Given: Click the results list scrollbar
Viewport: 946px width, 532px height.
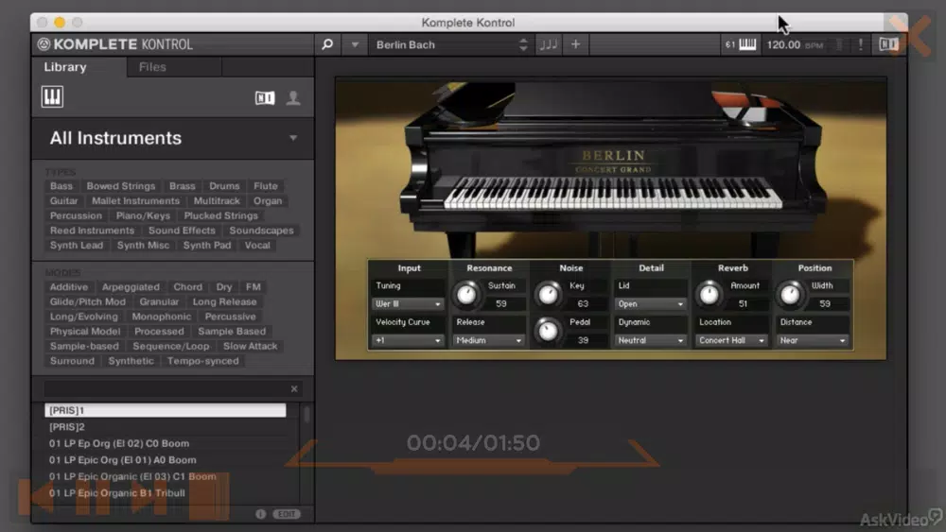Looking at the screenshot, I should [307, 415].
